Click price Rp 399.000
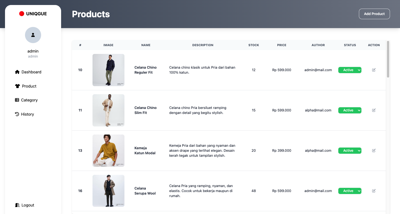Image resolution: width=400 pixels, height=214 pixels. click(x=282, y=151)
